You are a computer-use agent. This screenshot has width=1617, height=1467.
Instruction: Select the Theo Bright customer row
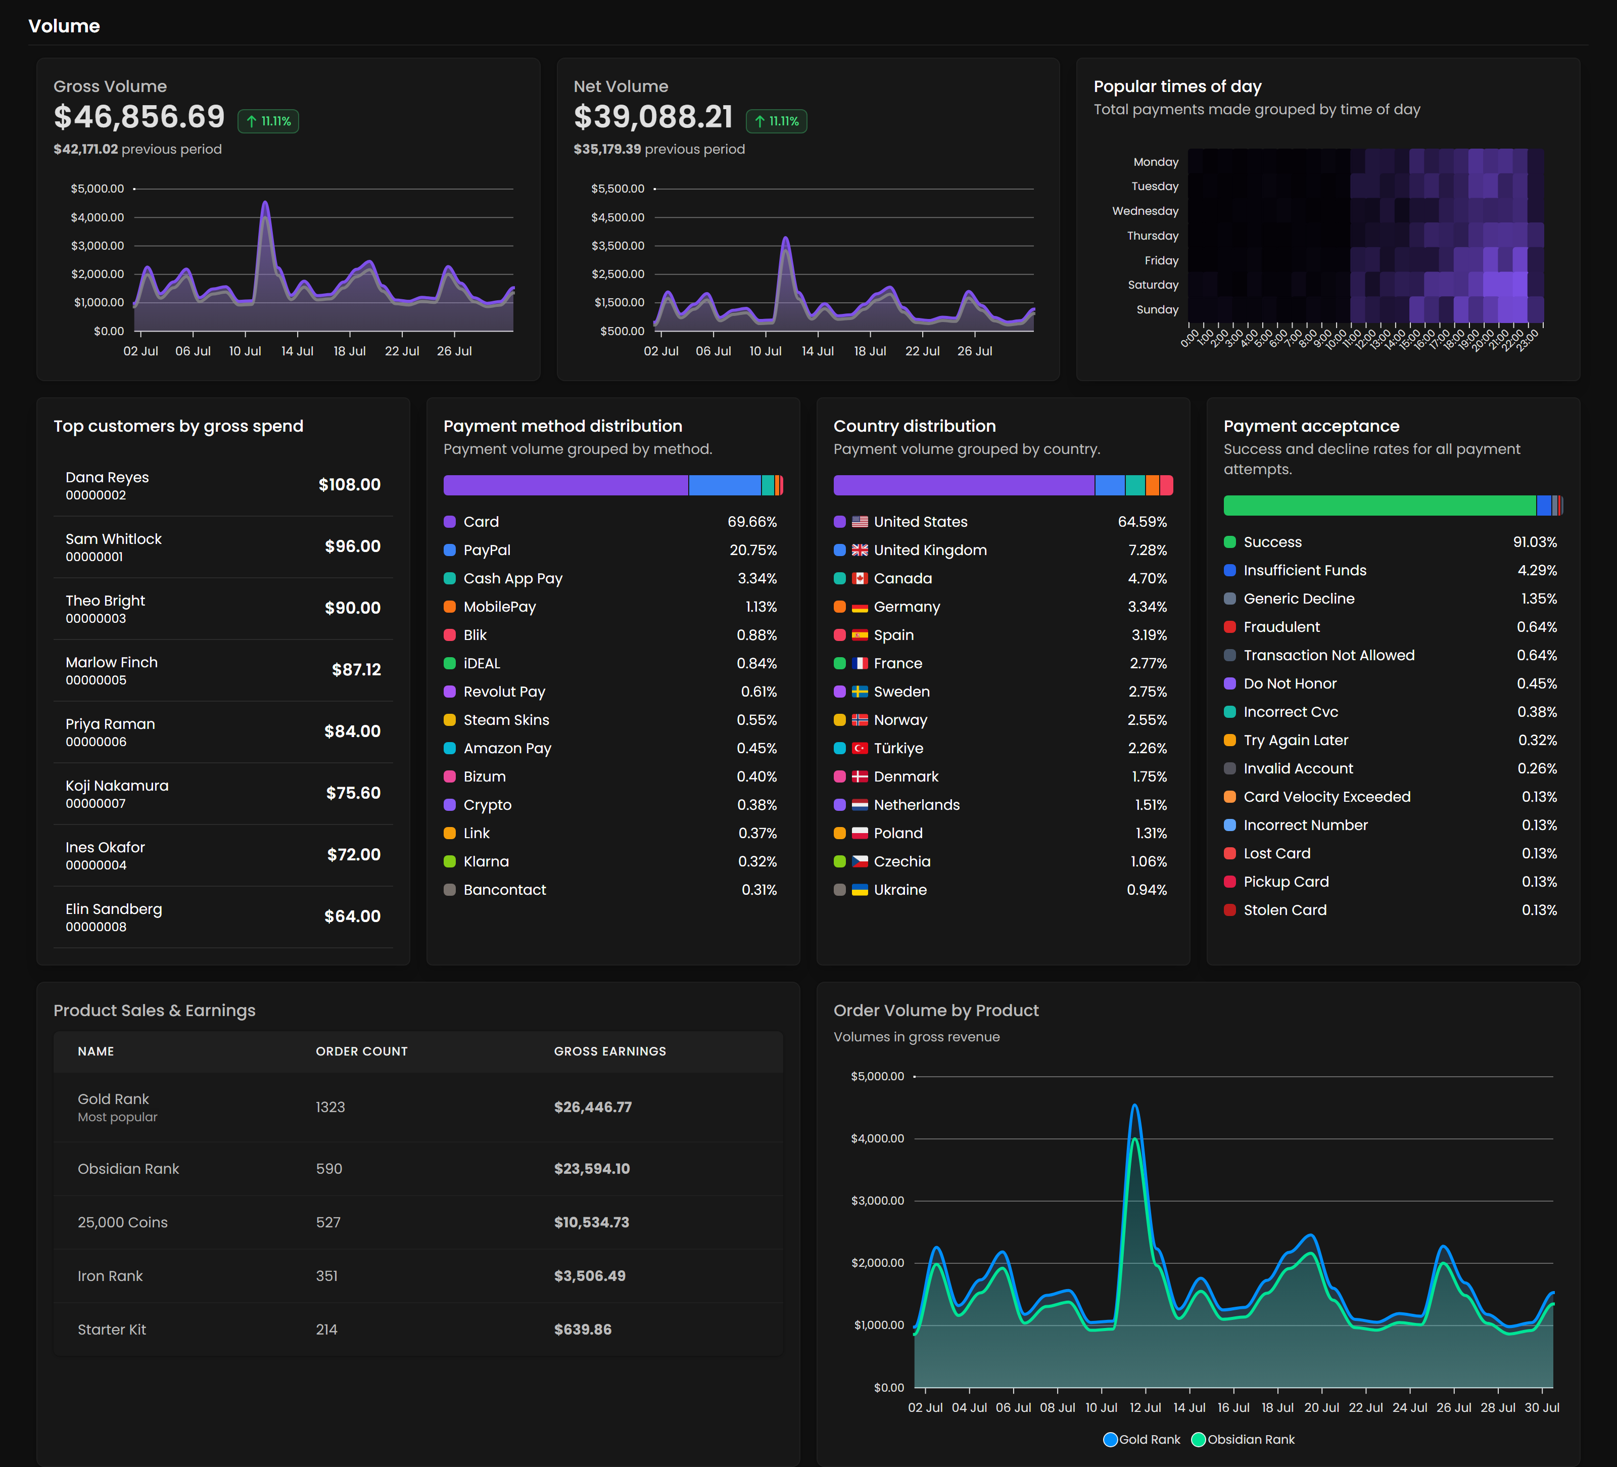coord(223,609)
